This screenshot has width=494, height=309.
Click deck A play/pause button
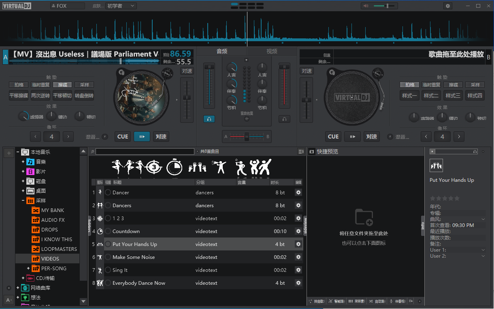pos(142,137)
